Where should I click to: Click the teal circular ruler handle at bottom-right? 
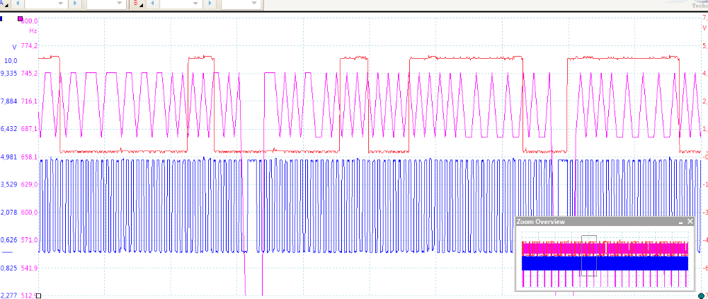click(x=701, y=295)
